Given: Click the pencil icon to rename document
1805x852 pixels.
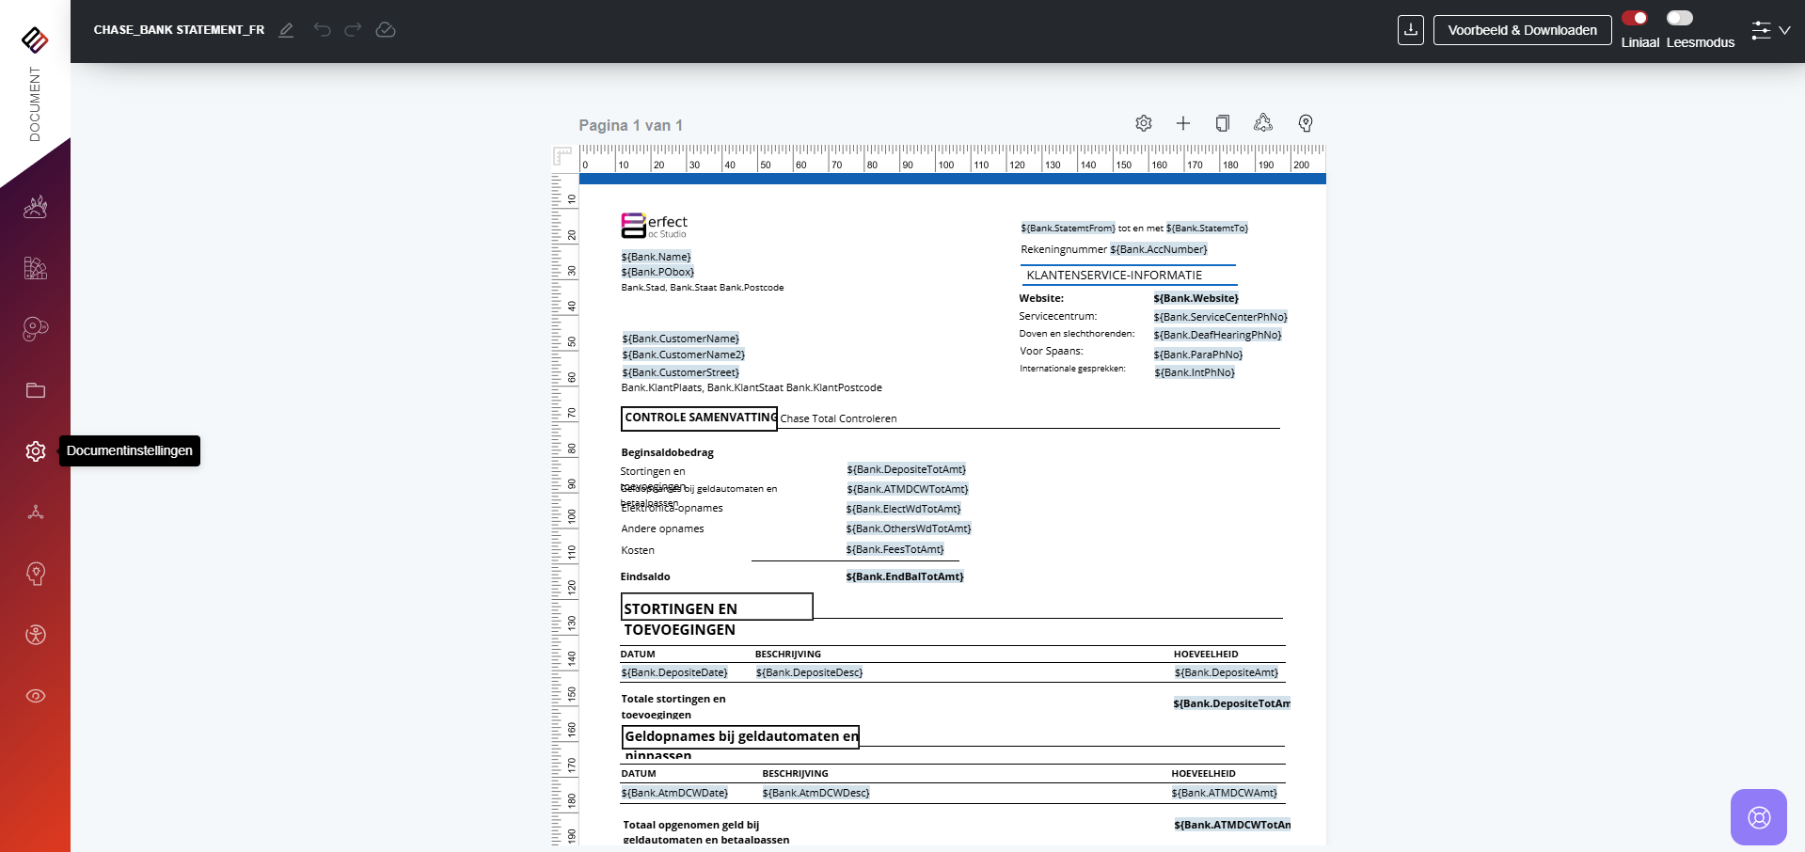Looking at the screenshot, I should (286, 30).
